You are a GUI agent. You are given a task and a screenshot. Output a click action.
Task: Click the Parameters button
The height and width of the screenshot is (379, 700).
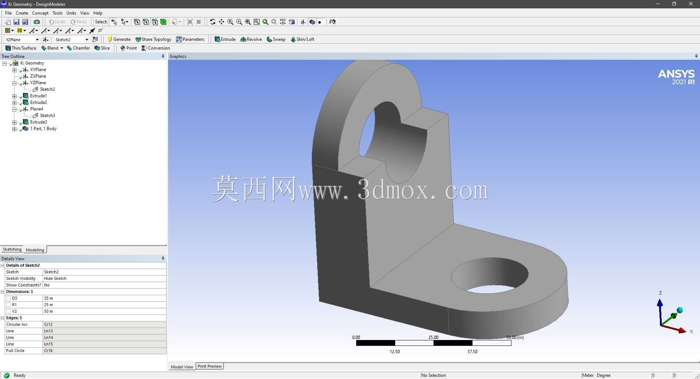click(x=190, y=39)
